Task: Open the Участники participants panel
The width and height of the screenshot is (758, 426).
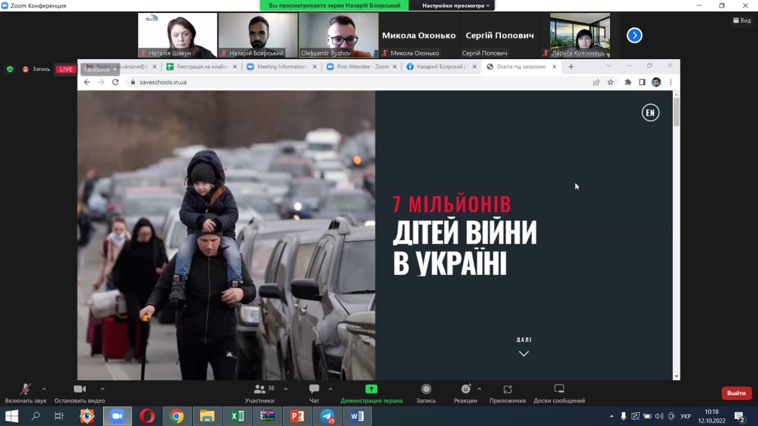Action: (x=260, y=393)
